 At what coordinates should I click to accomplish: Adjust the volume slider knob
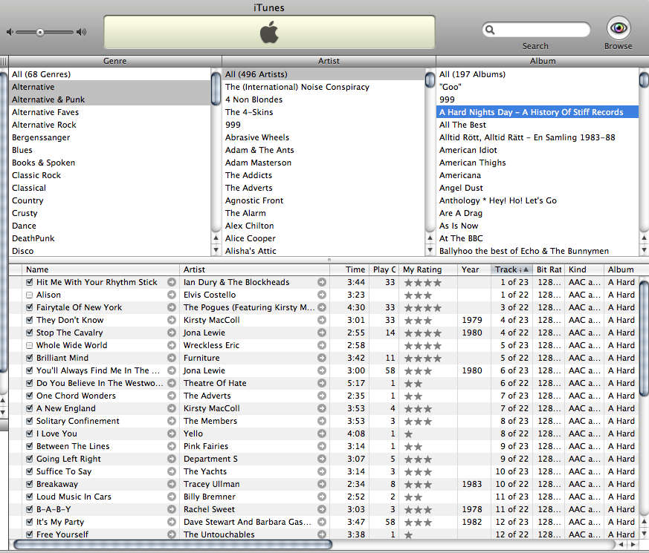(40, 32)
